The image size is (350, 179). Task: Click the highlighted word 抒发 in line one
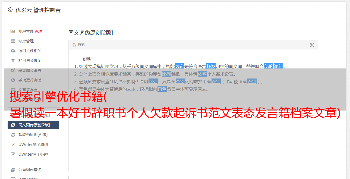211,66
